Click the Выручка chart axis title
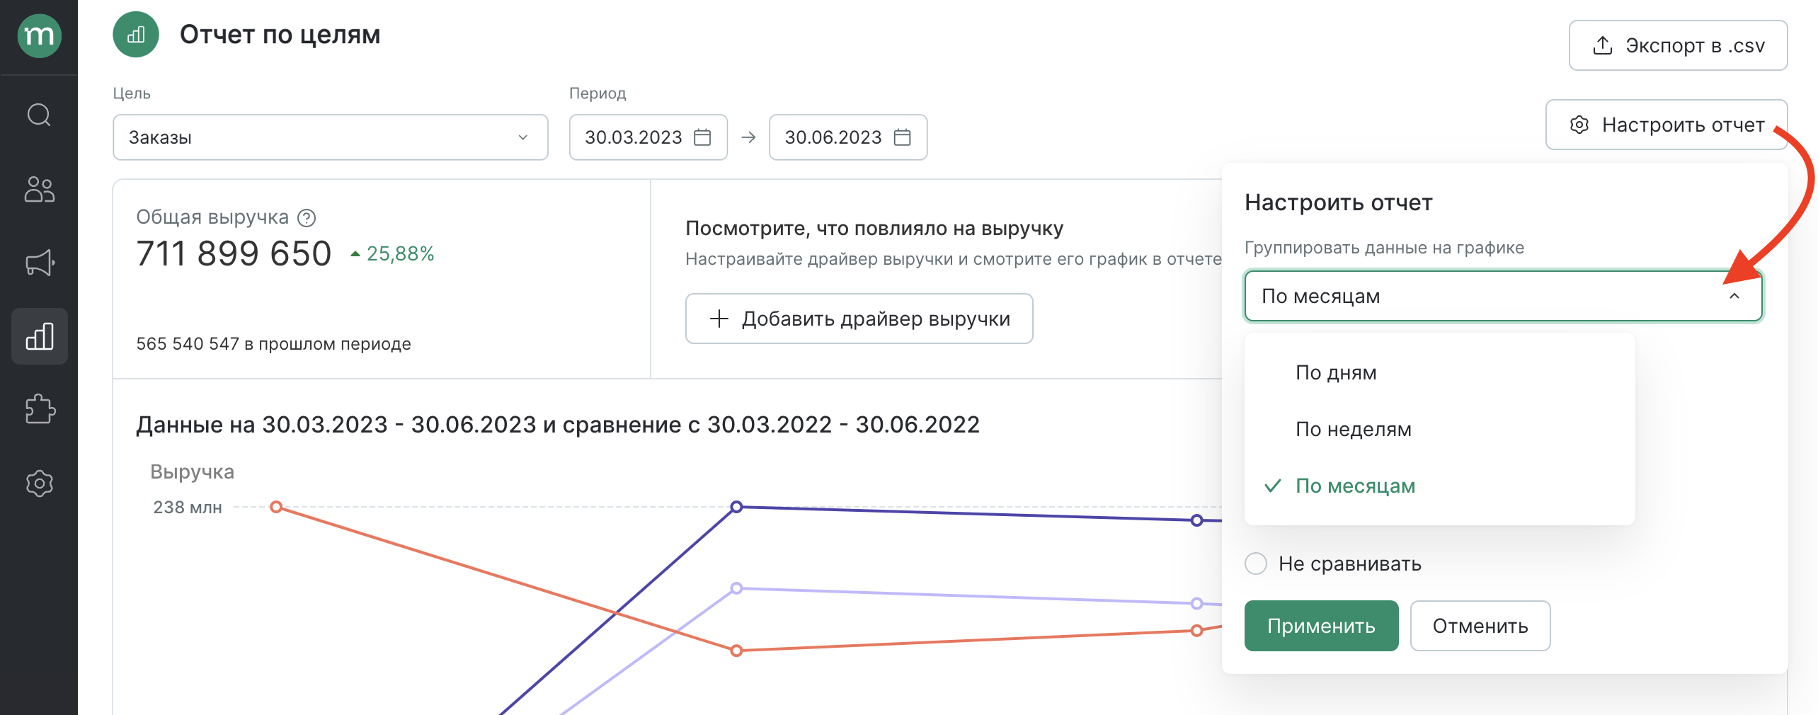1818x715 pixels. (192, 472)
